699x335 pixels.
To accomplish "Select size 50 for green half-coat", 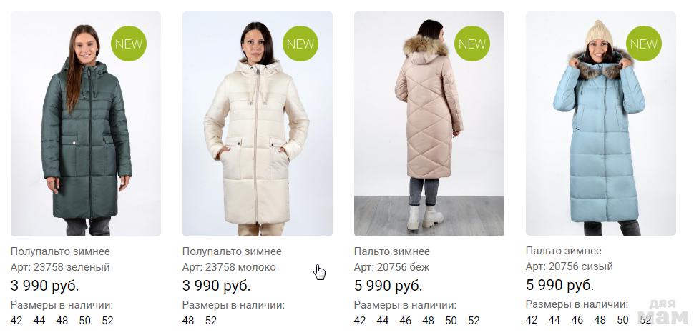I will point(84,320).
